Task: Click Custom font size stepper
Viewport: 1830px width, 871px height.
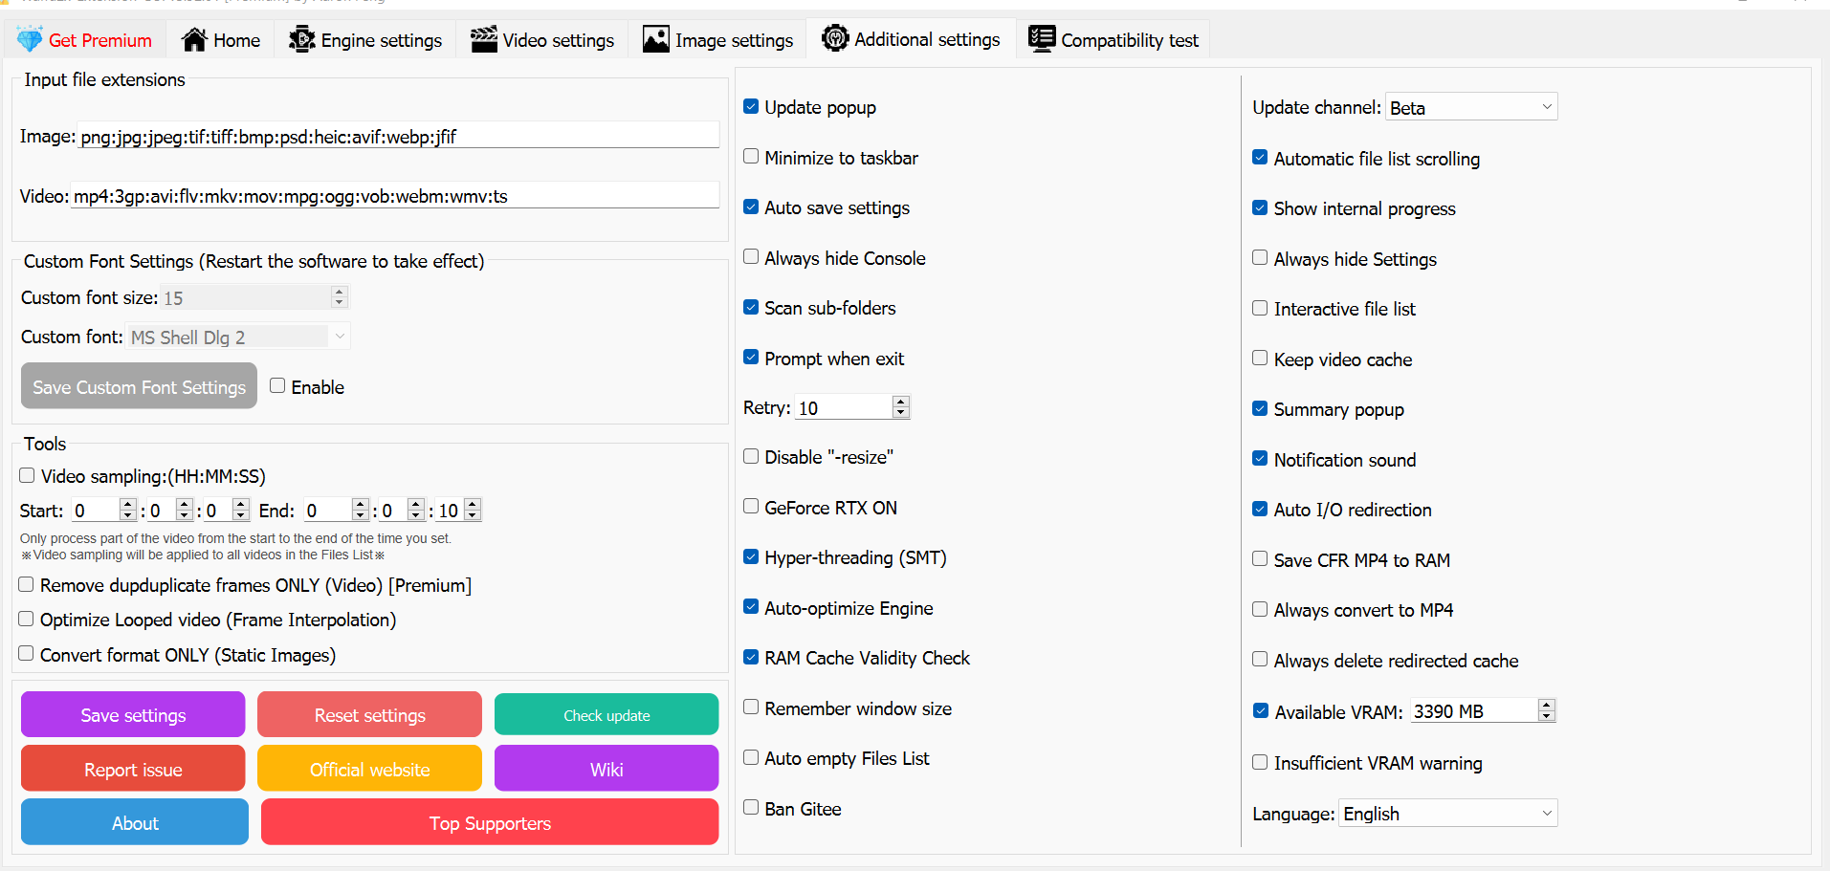Action: (x=339, y=297)
